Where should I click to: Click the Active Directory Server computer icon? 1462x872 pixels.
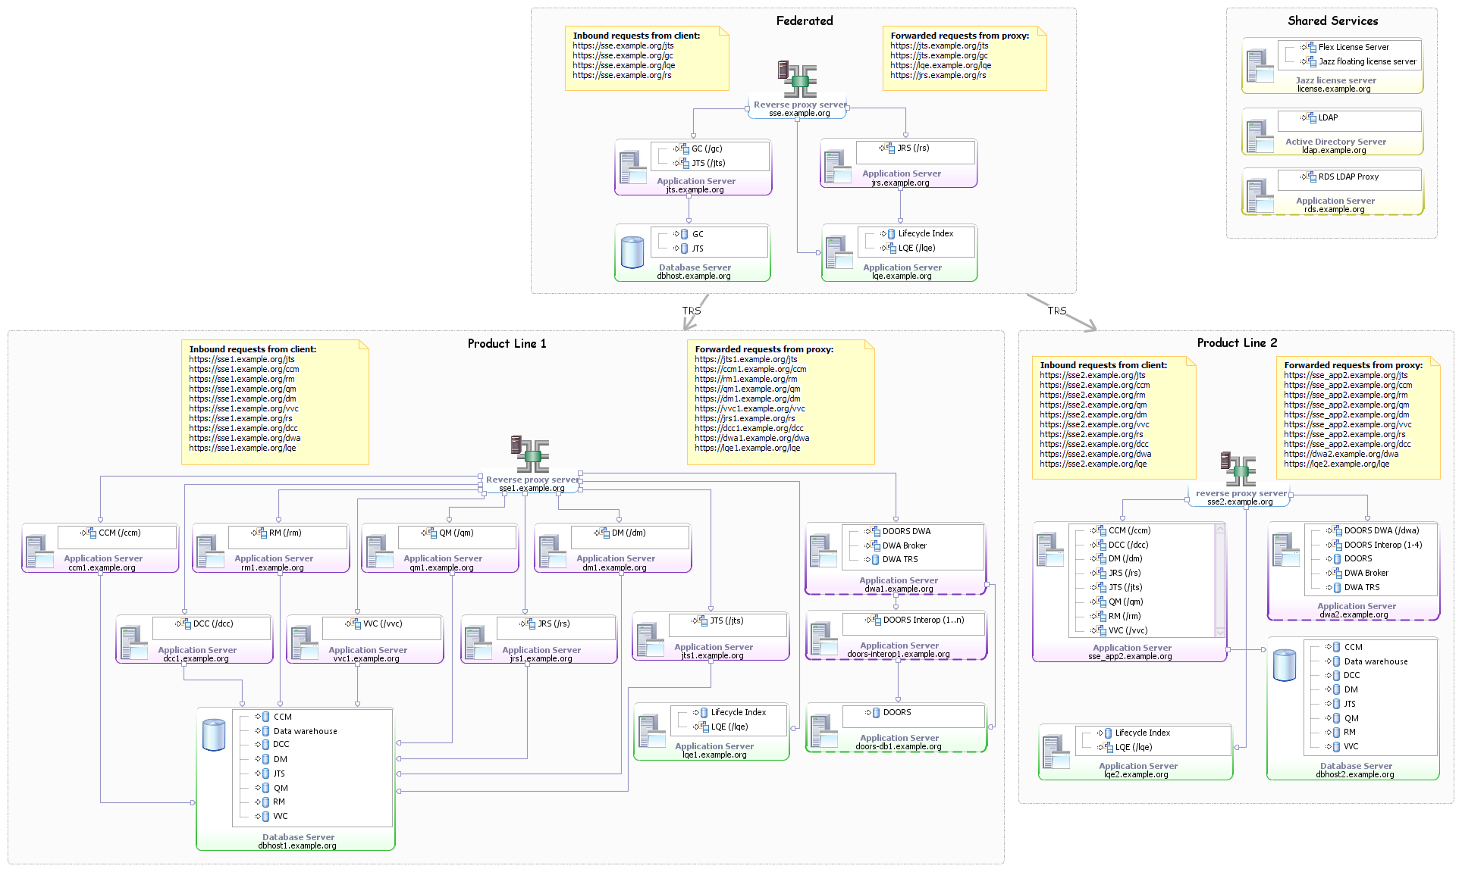[x=1260, y=136]
